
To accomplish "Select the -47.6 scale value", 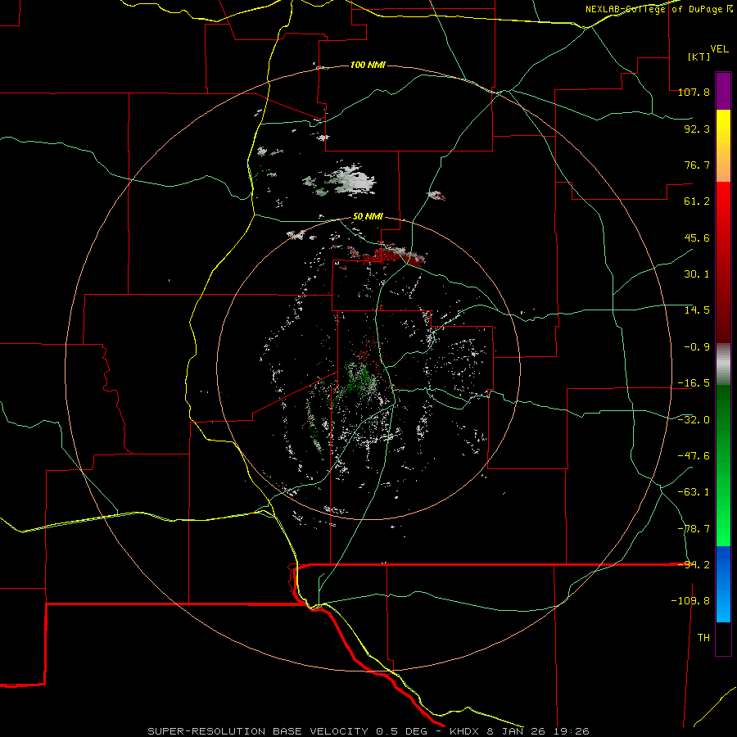I will pos(694,456).
